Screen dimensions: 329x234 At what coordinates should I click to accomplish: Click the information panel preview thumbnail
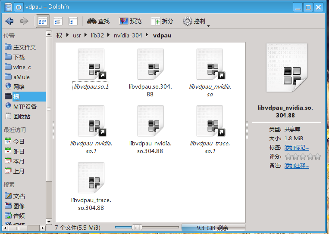tap(287, 68)
